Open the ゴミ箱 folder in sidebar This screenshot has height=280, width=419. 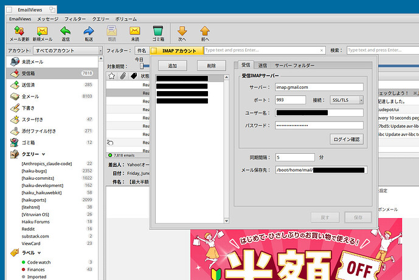pyautogui.click(x=52, y=142)
